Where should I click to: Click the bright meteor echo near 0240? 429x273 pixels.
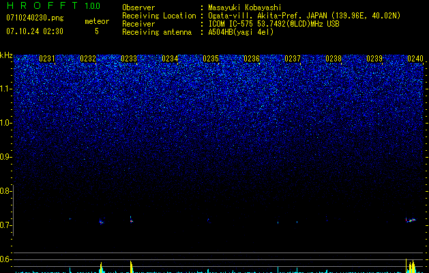[411, 220]
